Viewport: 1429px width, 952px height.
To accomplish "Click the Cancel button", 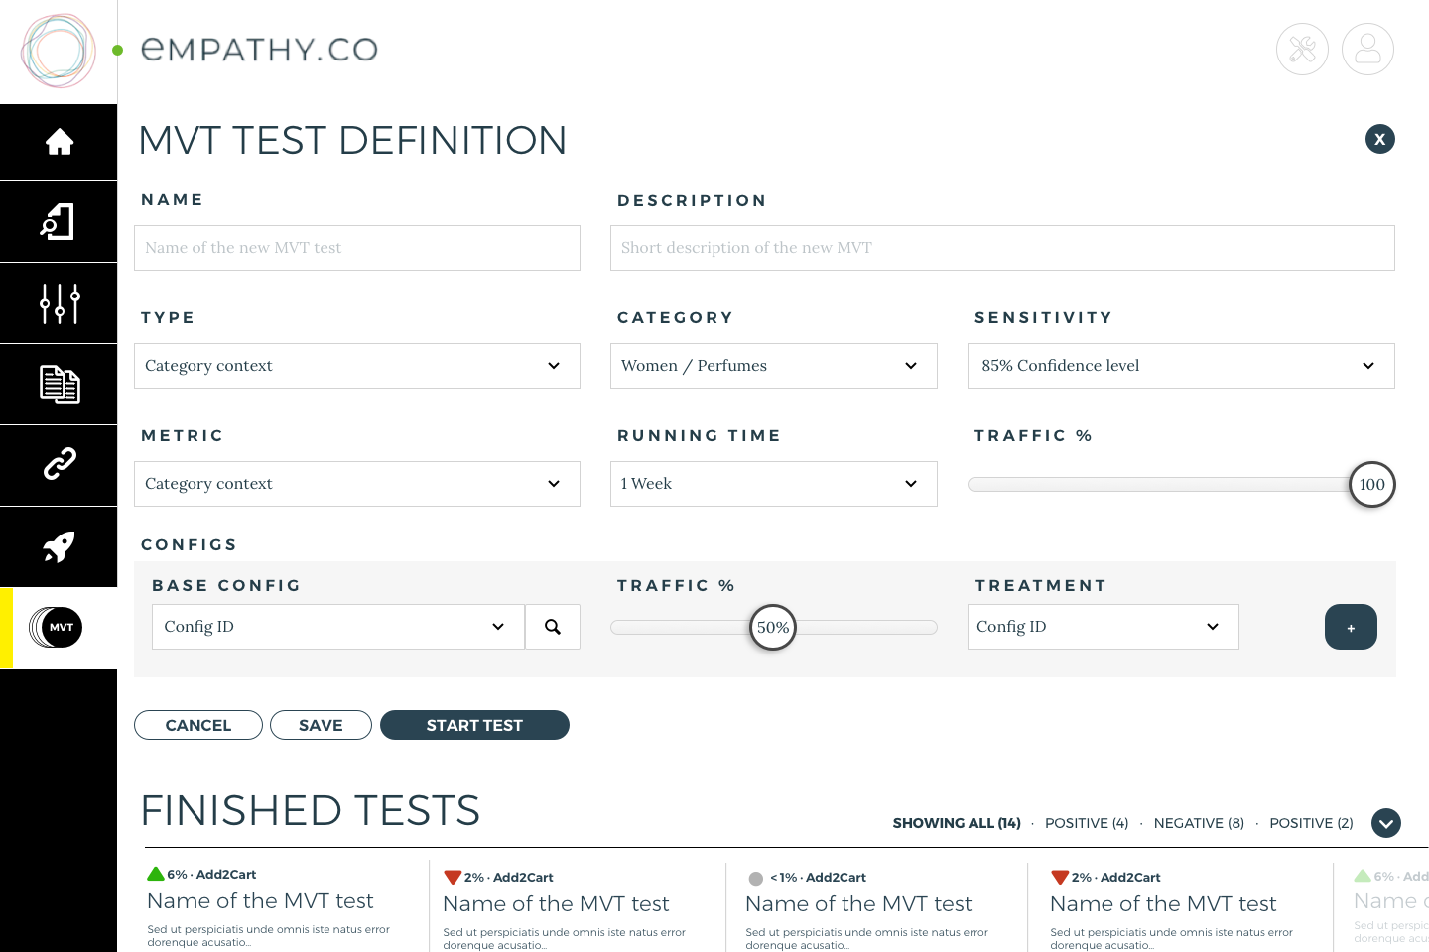I will 198,725.
